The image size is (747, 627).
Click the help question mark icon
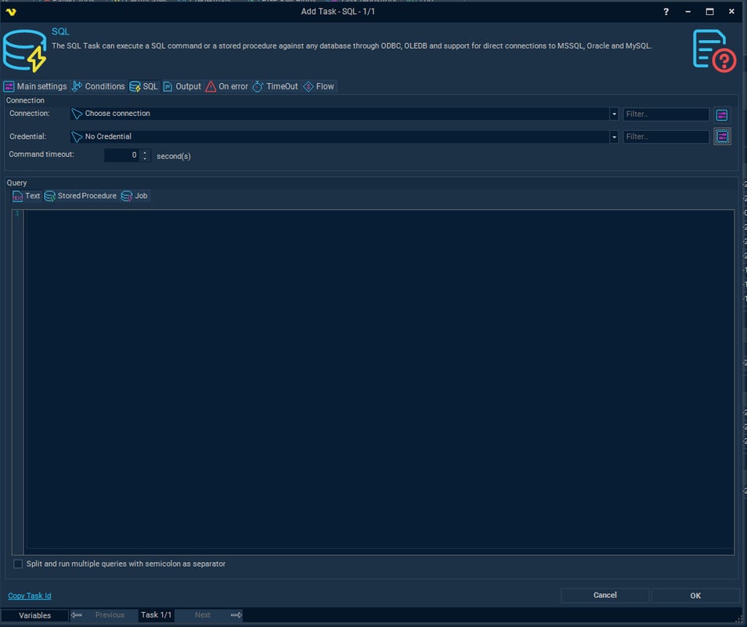(665, 11)
